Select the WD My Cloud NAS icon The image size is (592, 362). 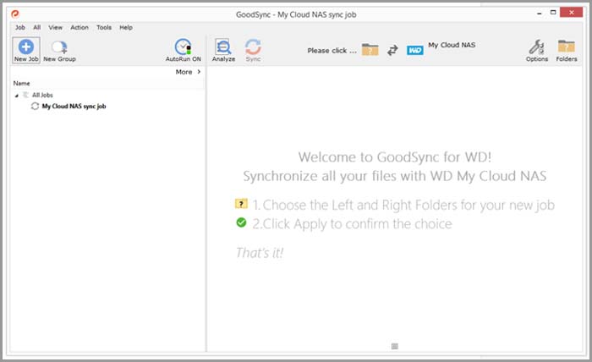(x=414, y=50)
